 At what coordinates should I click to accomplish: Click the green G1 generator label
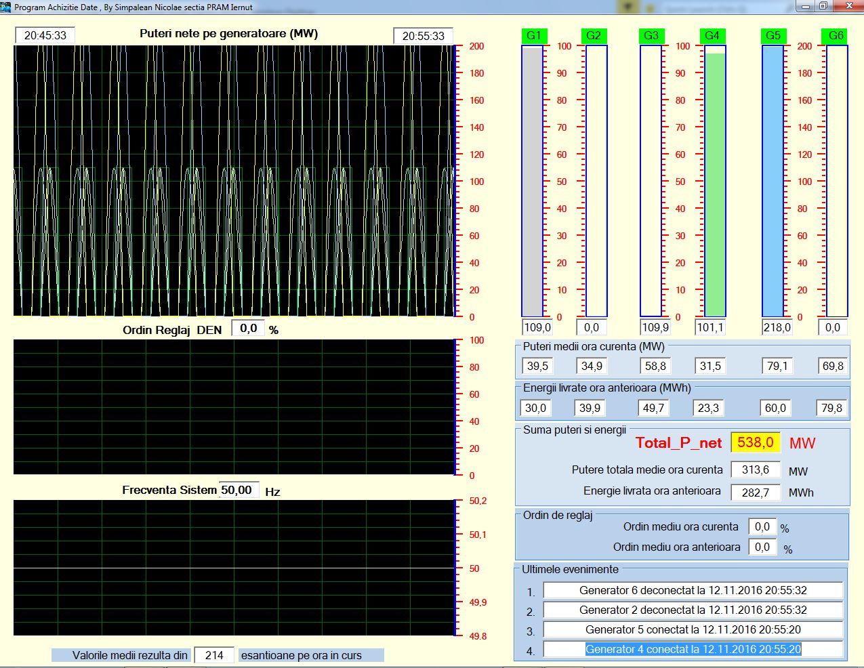pyautogui.click(x=533, y=36)
